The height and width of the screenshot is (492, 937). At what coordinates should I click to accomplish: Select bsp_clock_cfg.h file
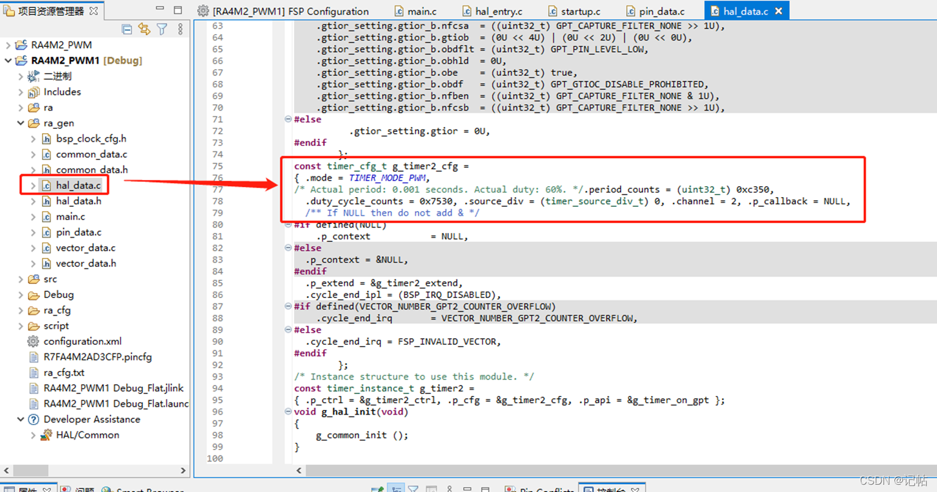point(91,139)
